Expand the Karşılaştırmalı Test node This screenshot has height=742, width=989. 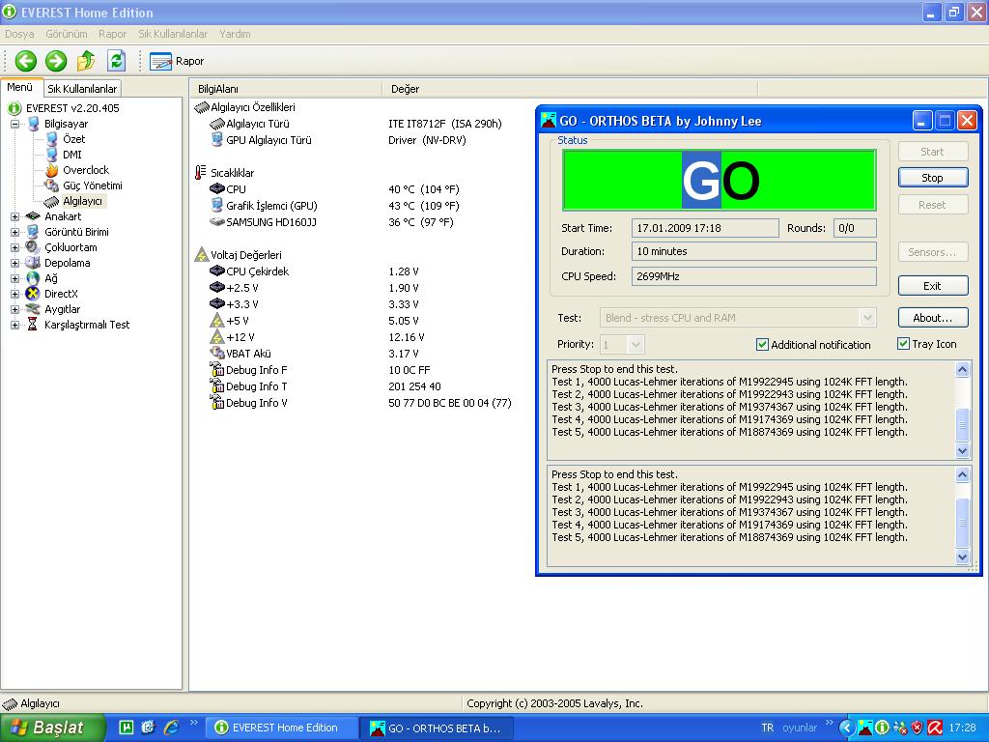pyautogui.click(x=14, y=325)
